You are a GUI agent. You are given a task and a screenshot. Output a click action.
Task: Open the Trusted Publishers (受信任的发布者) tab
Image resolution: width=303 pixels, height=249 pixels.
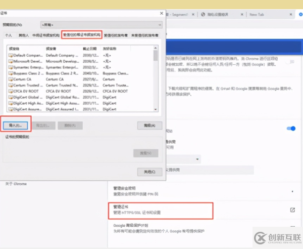coord(116,35)
